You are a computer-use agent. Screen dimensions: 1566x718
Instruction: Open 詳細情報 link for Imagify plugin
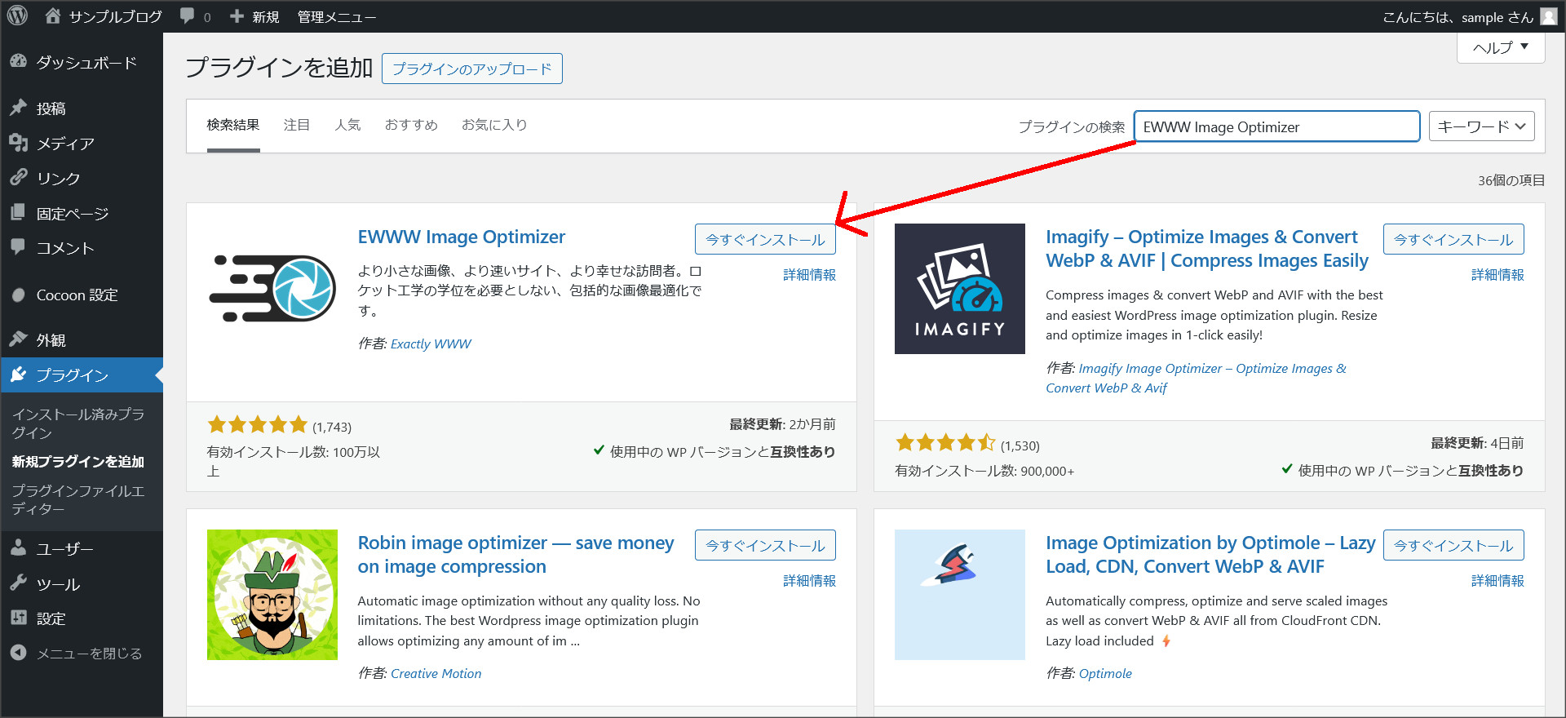coord(1497,275)
